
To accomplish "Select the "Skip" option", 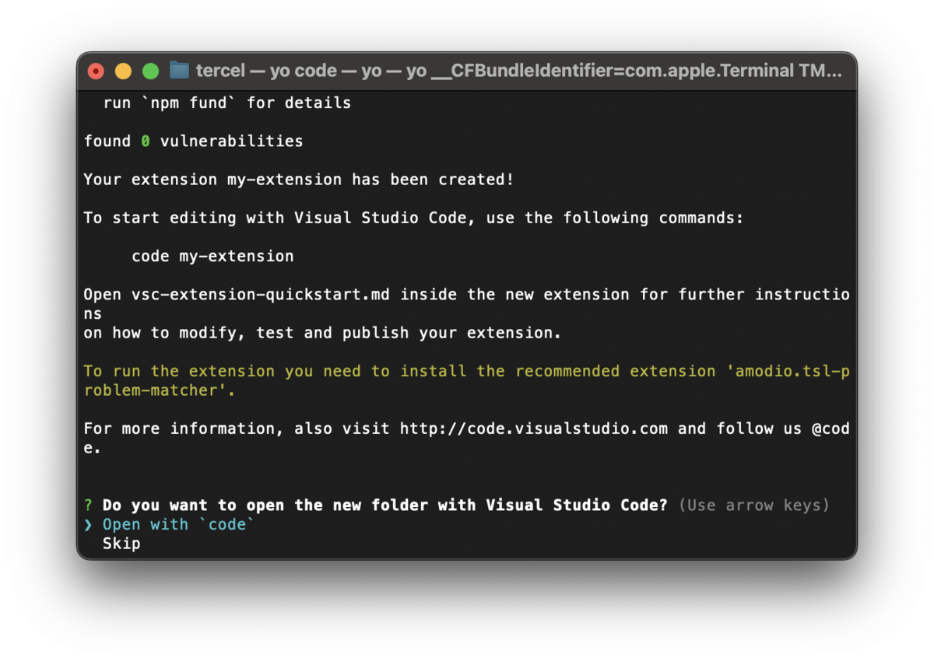I will click(121, 544).
